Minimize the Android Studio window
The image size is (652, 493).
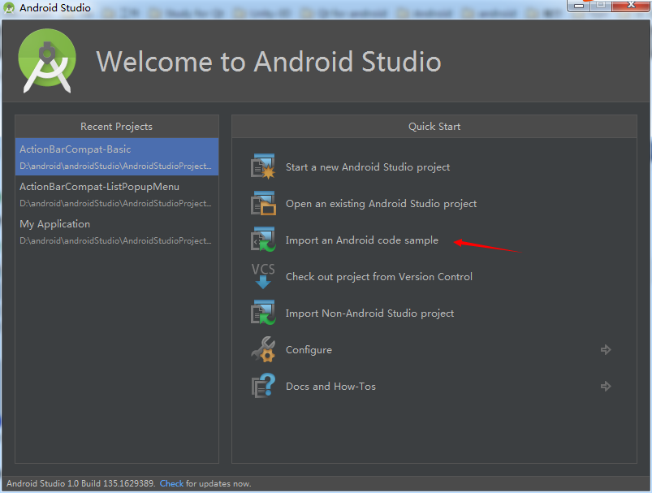(x=579, y=6)
